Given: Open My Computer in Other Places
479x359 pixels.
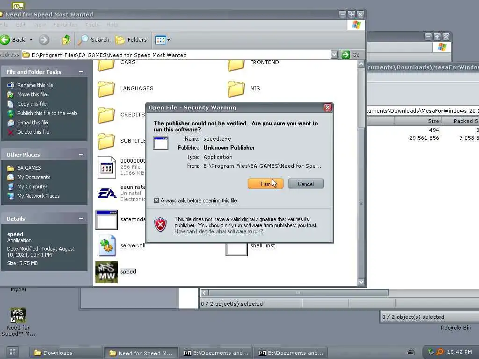Looking at the screenshot, I should [32, 187].
